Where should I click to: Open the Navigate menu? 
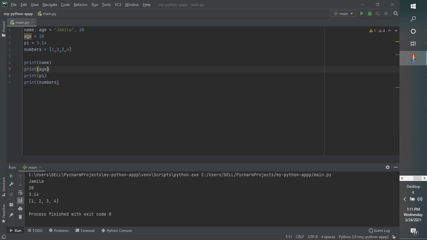(x=50, y=5)
